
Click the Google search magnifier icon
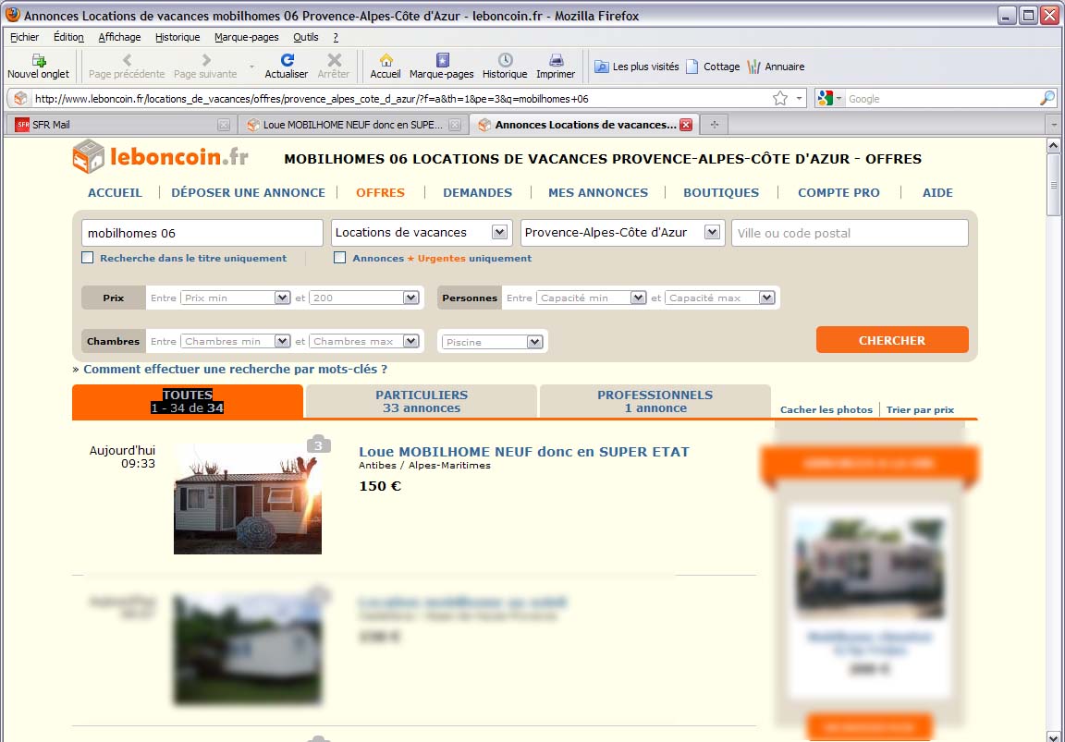tap(1047, 98)
